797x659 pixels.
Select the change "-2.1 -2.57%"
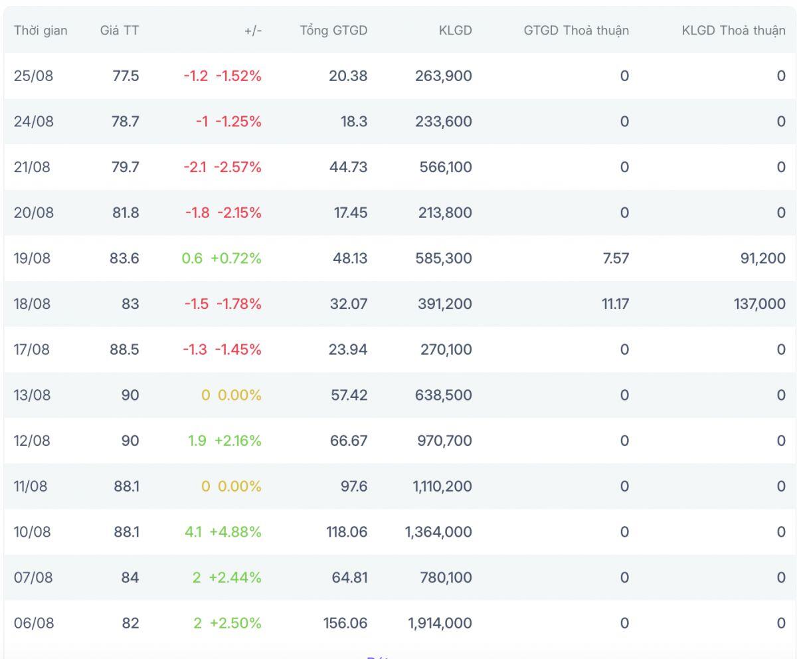point(223,167)
